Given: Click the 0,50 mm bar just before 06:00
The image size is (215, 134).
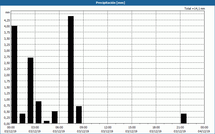Looking at the screenshot, I should (x=55, y=117).
